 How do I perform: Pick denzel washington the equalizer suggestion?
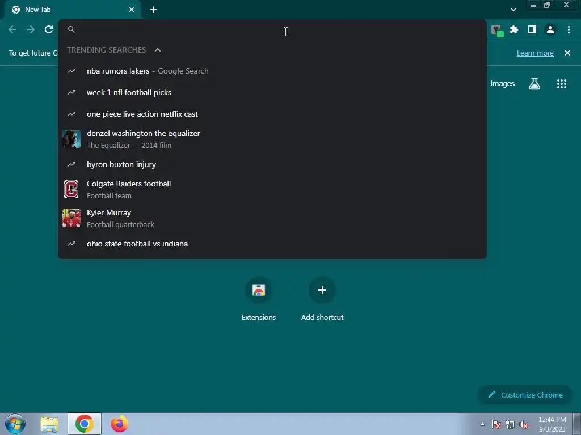pyautogui.click(x=272, y=139)
